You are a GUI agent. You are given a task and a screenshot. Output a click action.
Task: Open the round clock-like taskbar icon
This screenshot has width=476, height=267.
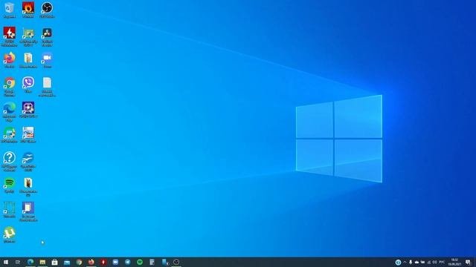pyautogui.click(x=176, y=262)
